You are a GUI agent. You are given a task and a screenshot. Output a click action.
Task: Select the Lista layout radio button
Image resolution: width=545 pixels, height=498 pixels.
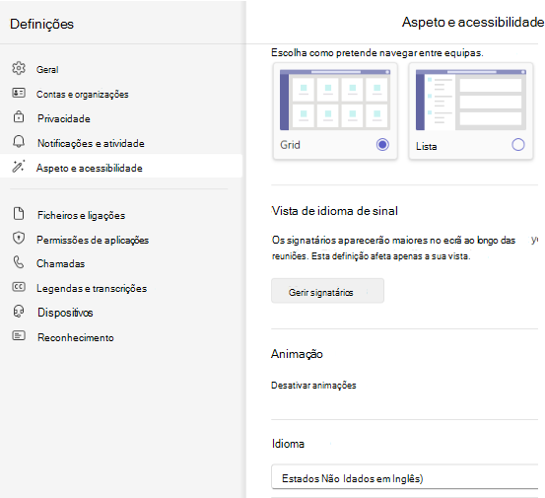click(517, 144)
